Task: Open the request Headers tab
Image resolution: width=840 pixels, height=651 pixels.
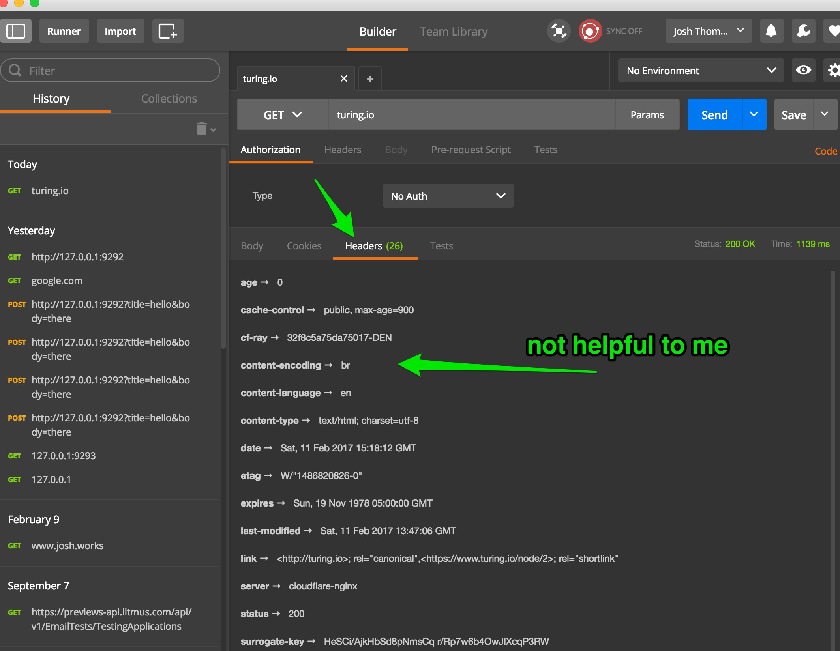Action: (343, 150)
